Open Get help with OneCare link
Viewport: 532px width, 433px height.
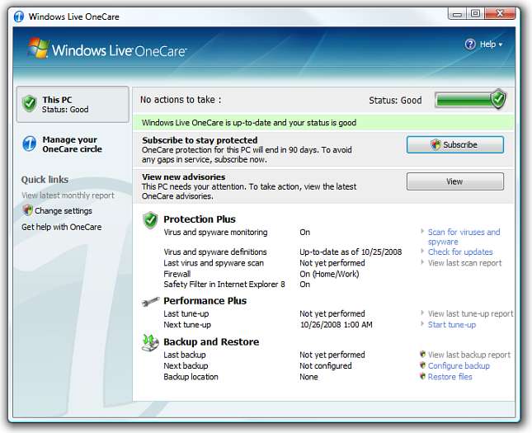[61, 227]
